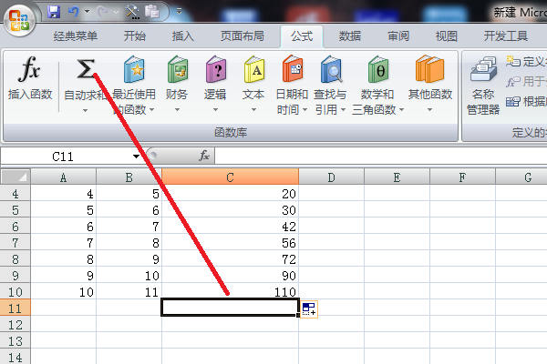
Task: Click the 插入函数 fx icon
Action: pyautogui.click(x=29, y=68)
